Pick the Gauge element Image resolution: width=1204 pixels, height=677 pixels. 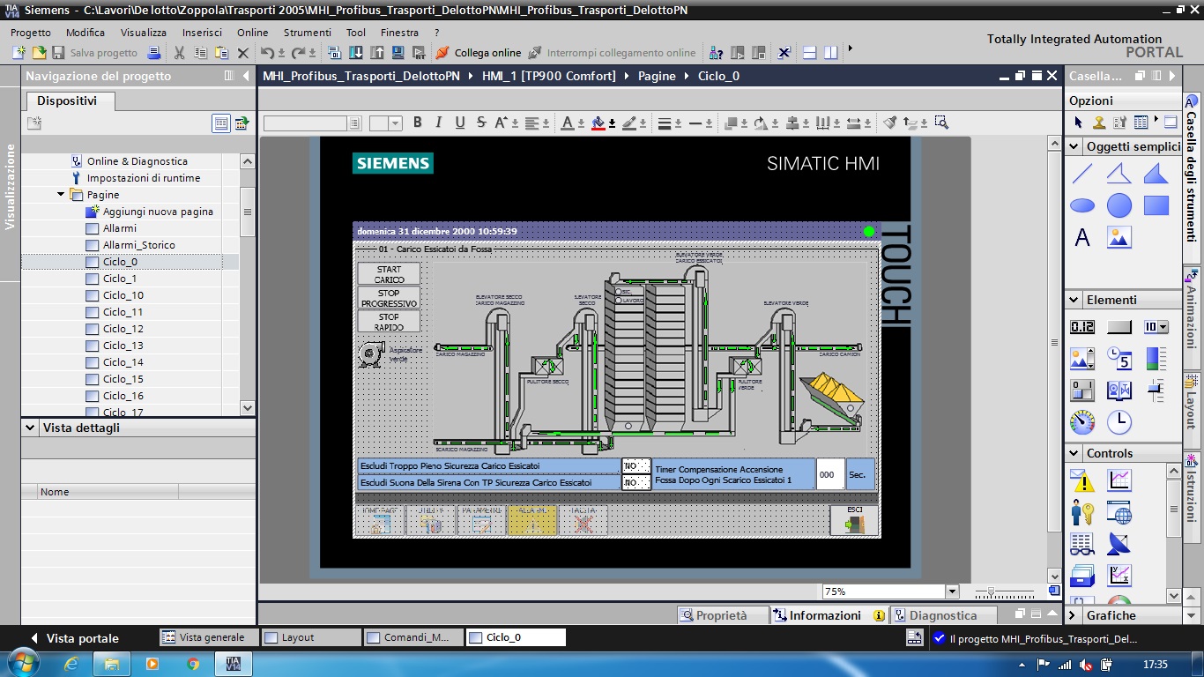1082,422
